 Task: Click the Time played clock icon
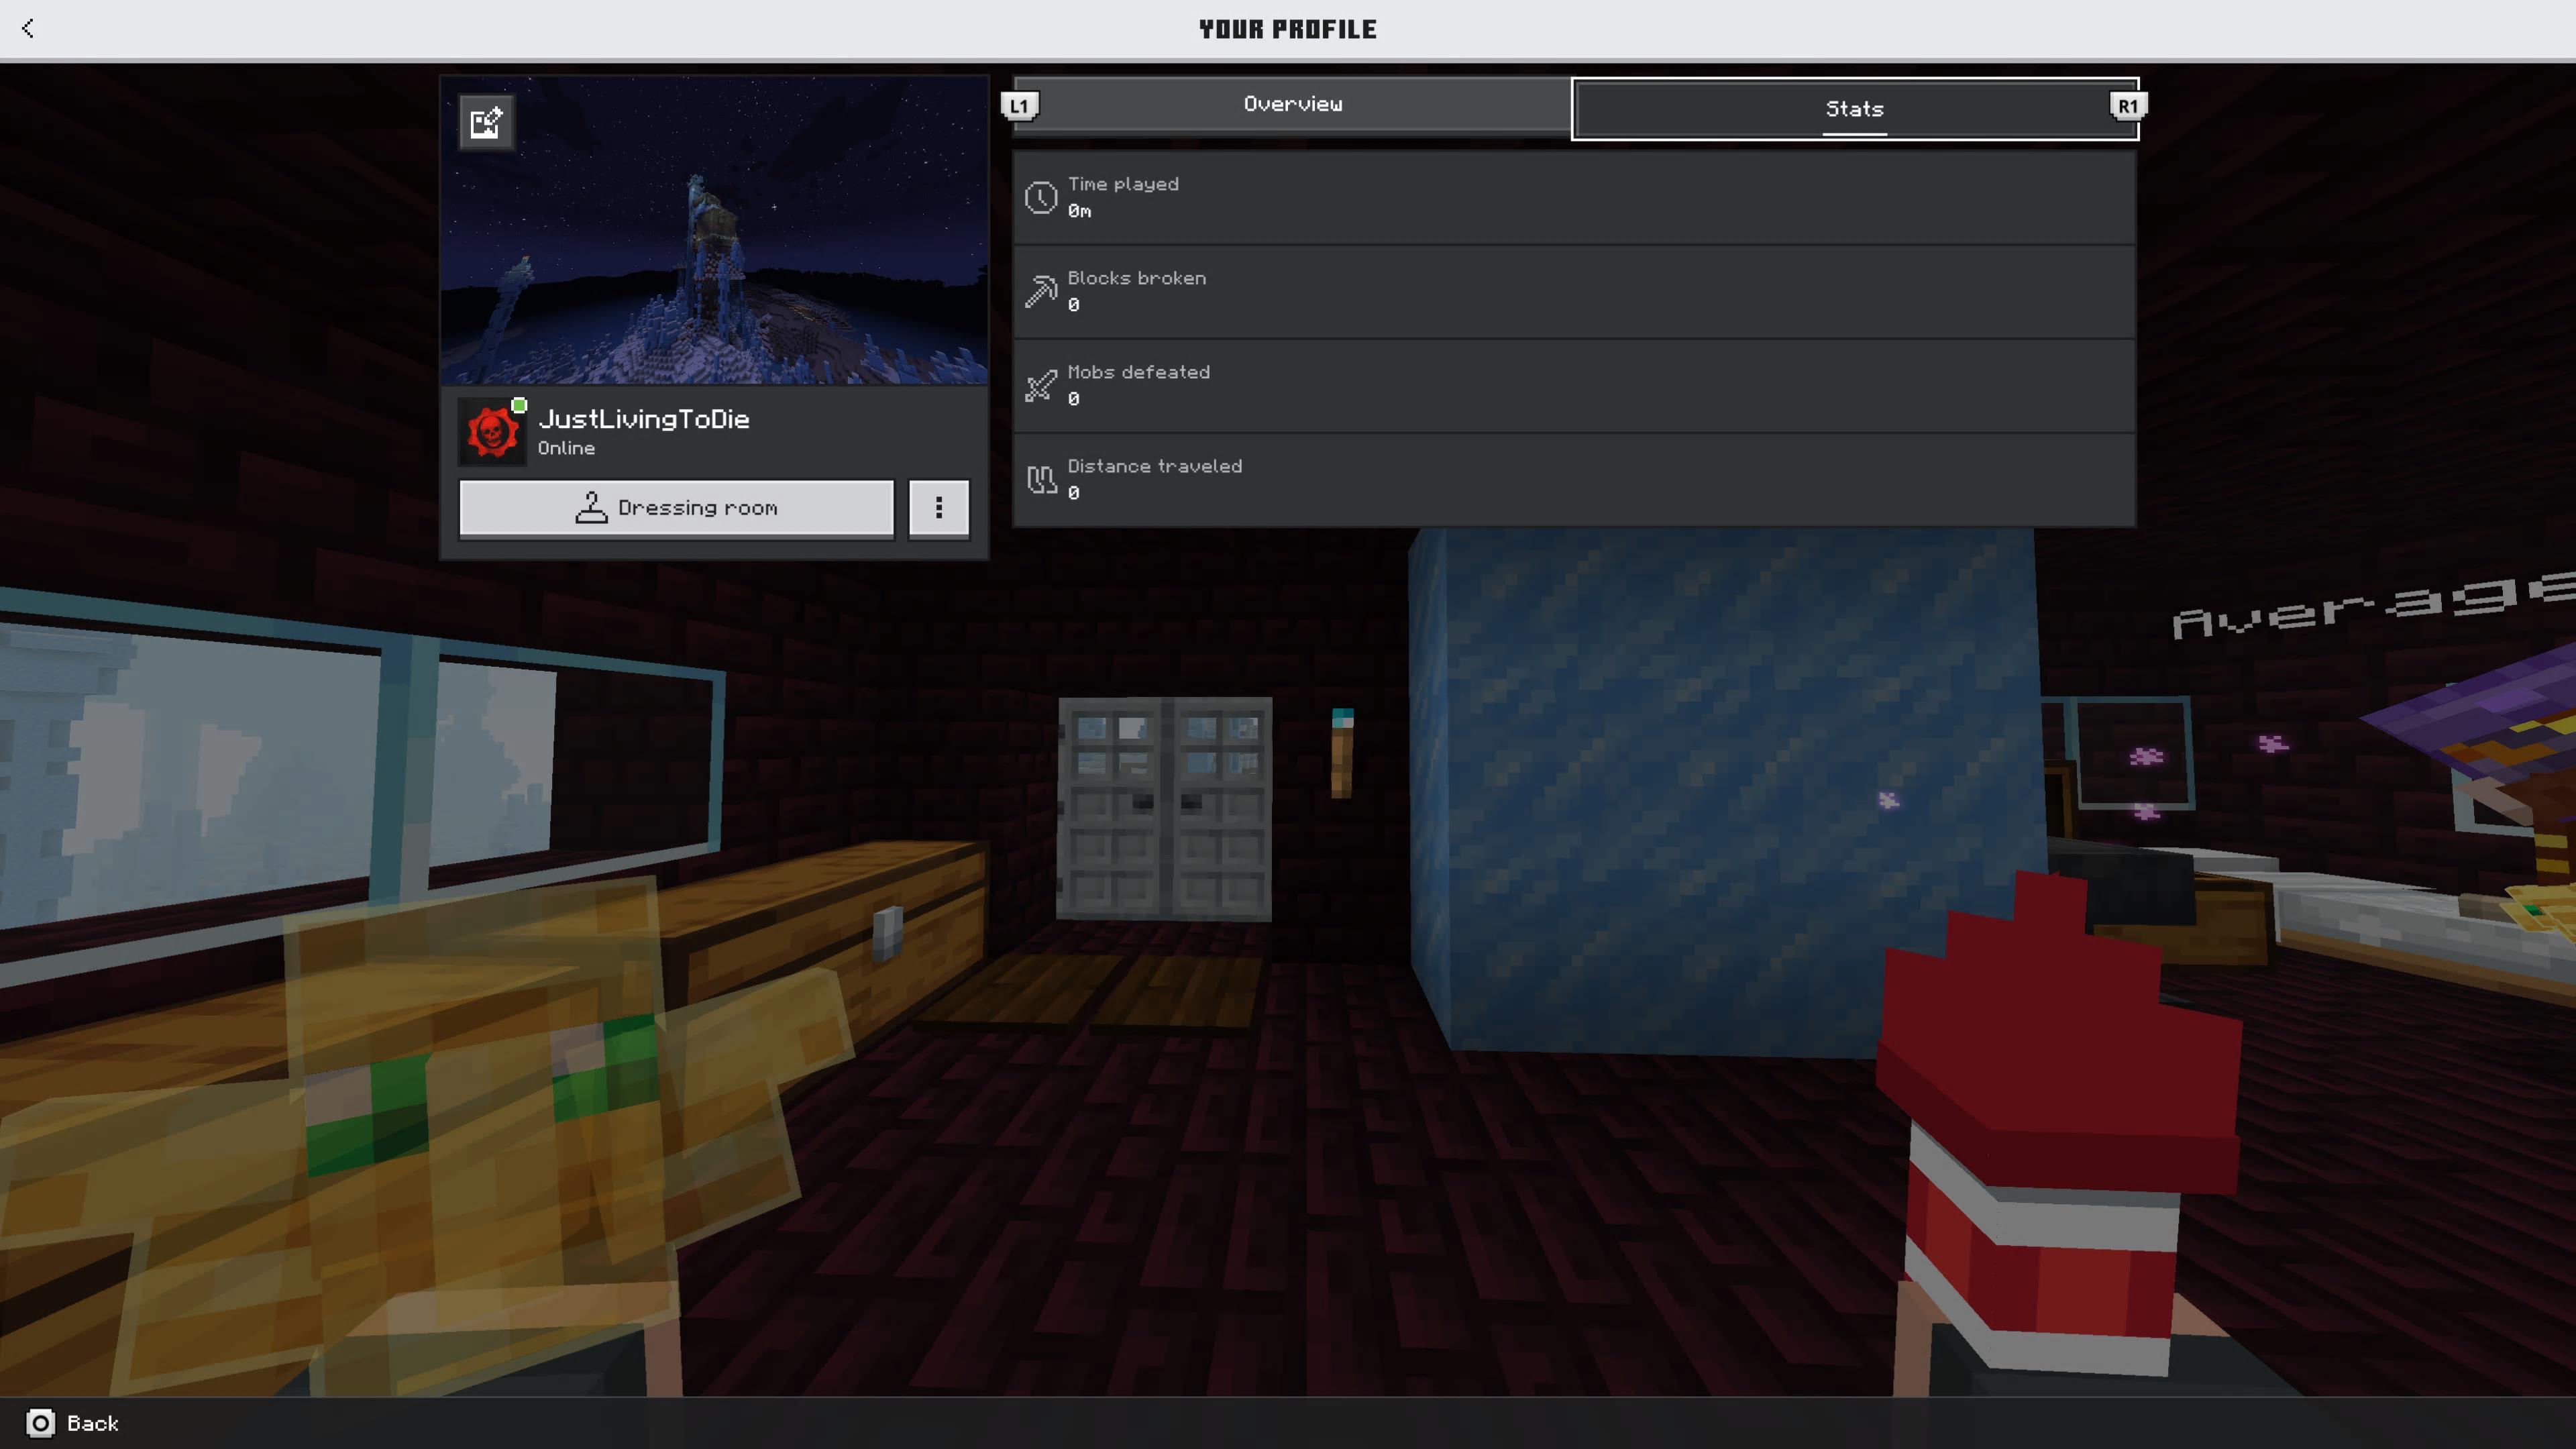[1040, 197]
